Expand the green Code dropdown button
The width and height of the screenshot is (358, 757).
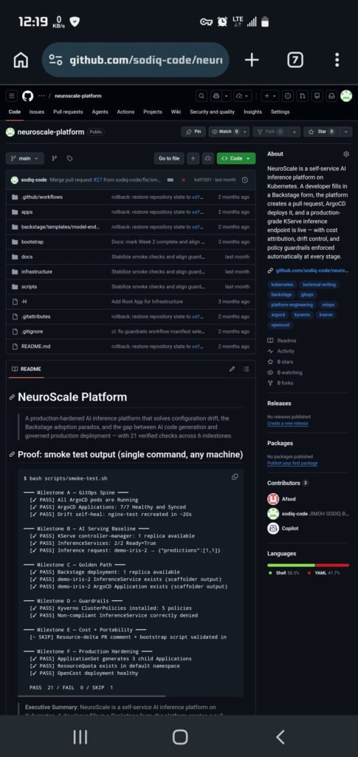pos(236,158)
